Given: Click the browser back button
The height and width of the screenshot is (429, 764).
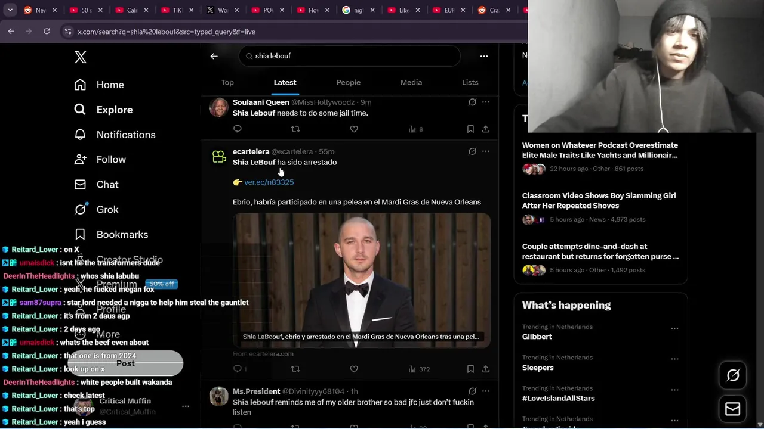Looking at the screenshot, I should 11,32.
